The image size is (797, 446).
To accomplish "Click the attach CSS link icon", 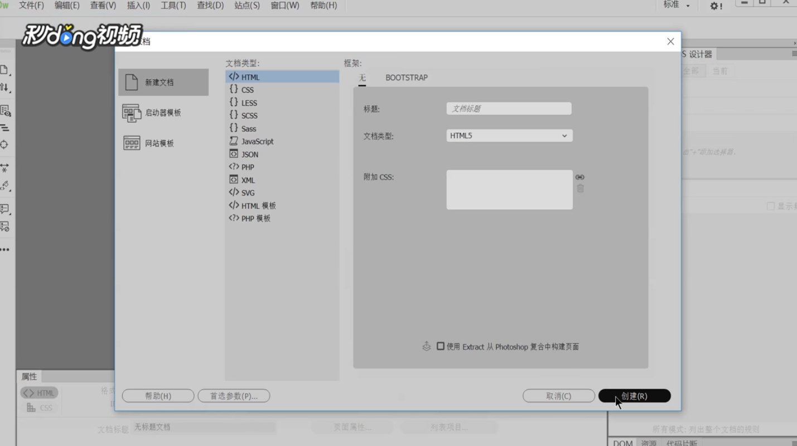I will [580, 177].
